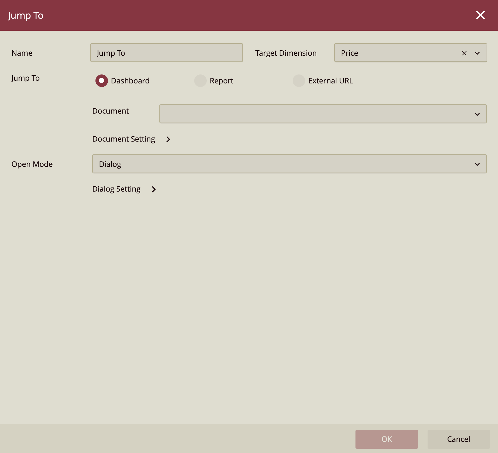The height and width of the screenshot is (453, 498).
Task: Click the Open Mode dropdown chevron
Action: click(477, 164)
